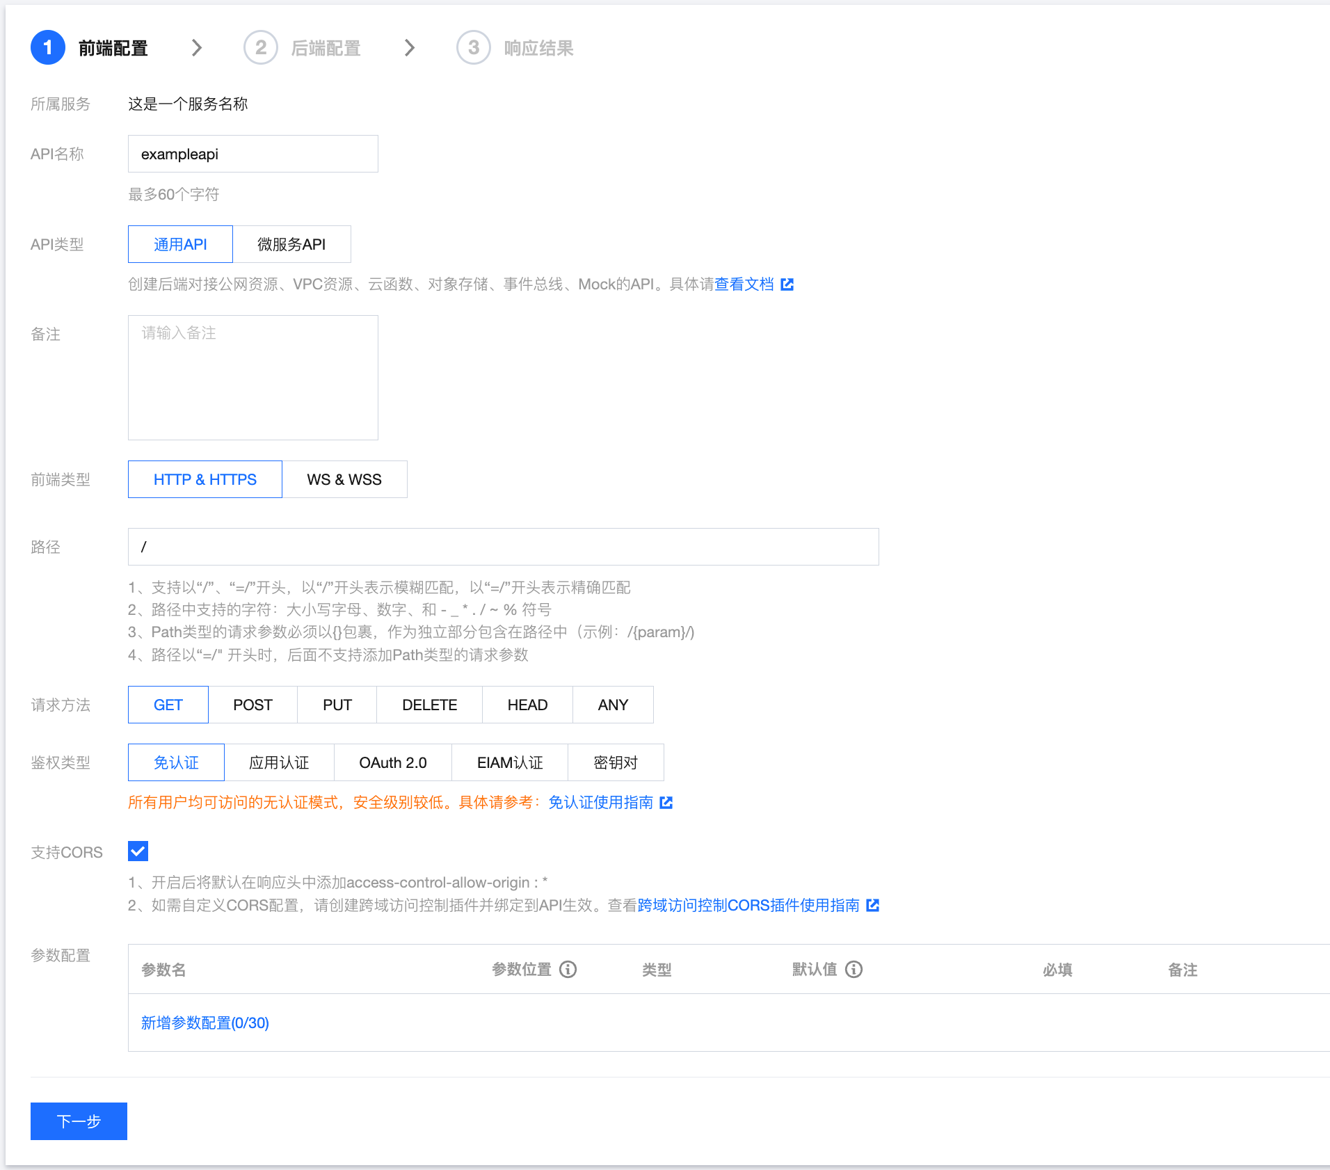Click info icon next to 参数位置
Viewport: 1330px width, 1170px height.
pos(568,970)
